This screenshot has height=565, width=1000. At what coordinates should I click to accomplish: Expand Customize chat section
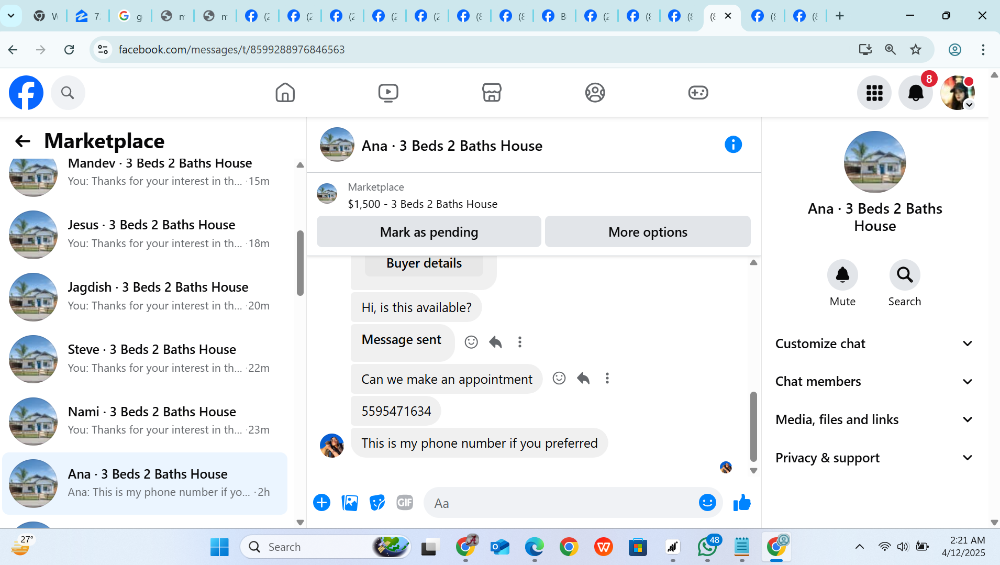coord(874,344)
